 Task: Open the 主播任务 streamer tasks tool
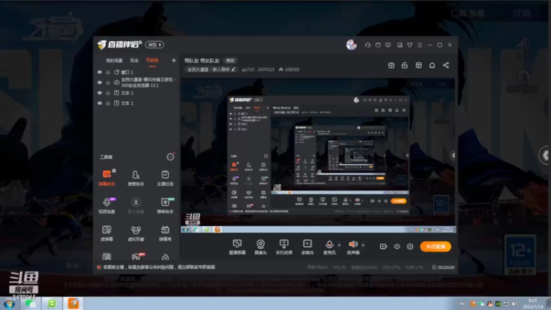[165, 178]
